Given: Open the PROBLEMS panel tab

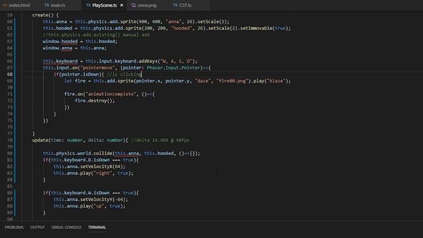Looking at the screenshot, I should (14, 227).
